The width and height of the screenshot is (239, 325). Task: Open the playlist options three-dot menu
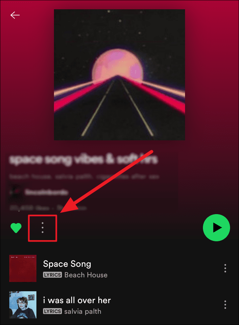click(x=42, y=228)
